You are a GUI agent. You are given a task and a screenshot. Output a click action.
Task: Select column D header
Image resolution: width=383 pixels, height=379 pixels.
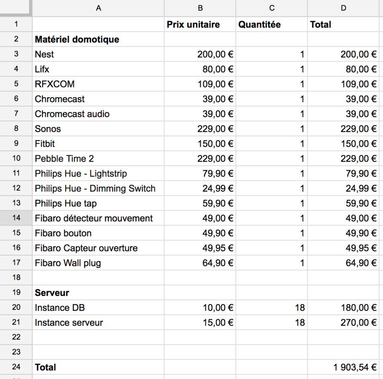click(343, 8)
